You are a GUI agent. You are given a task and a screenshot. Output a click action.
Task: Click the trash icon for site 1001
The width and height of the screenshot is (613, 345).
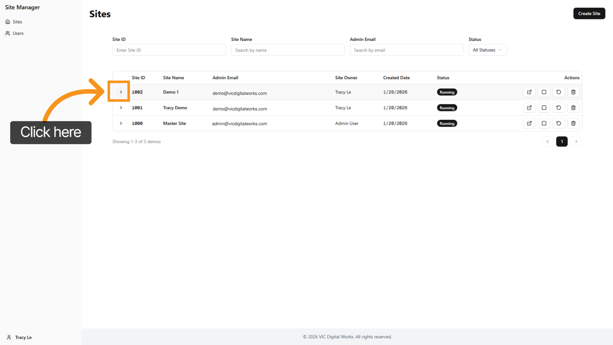coord(573,108)
